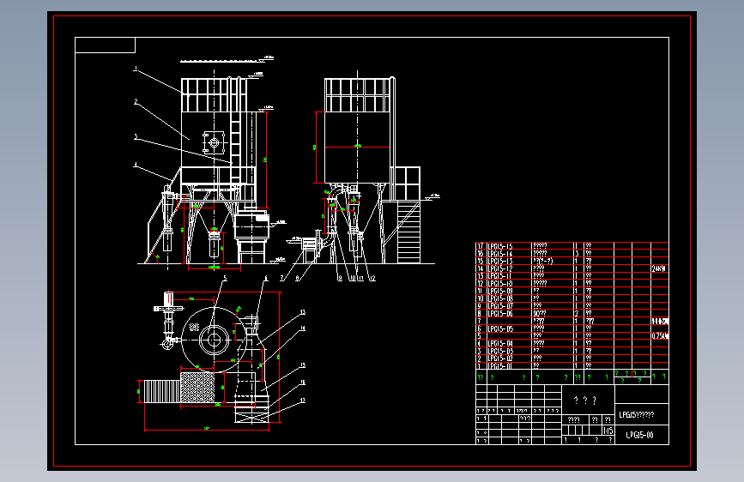The image size is (744, 482).
Task: Select part code LPG15-11 in the parts list
Action: [500, 276]
